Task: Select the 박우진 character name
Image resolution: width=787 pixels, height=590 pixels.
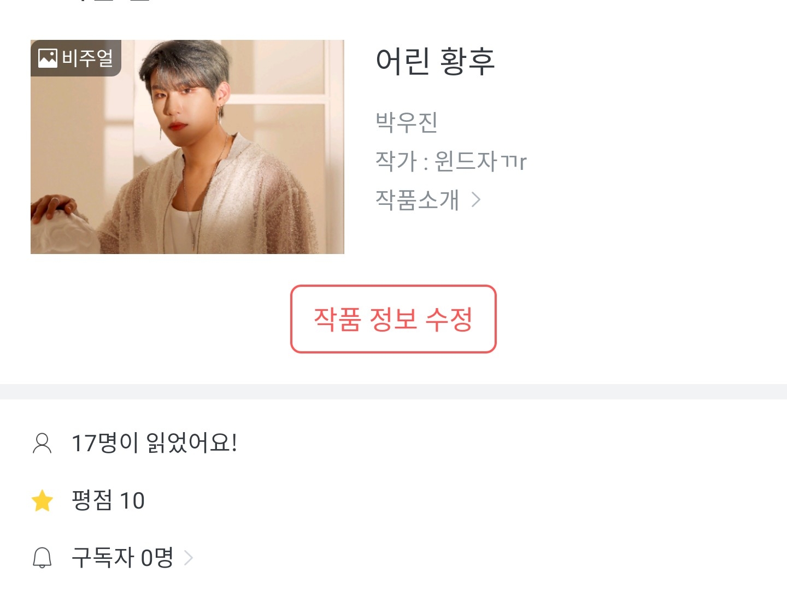Action: click(x=407, y=122)
